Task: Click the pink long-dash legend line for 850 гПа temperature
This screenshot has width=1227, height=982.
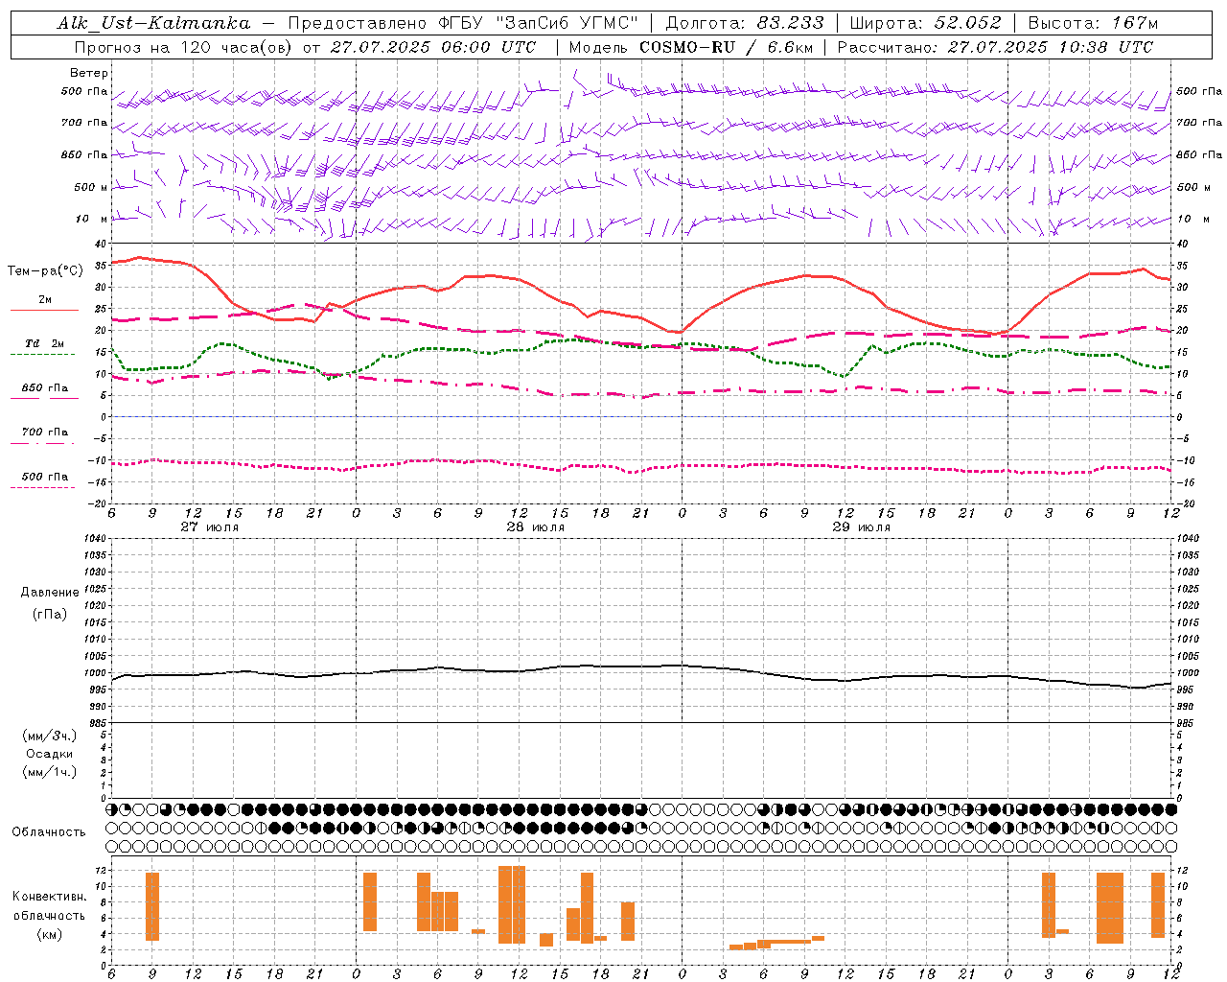Action: click(x=44, y=398)
